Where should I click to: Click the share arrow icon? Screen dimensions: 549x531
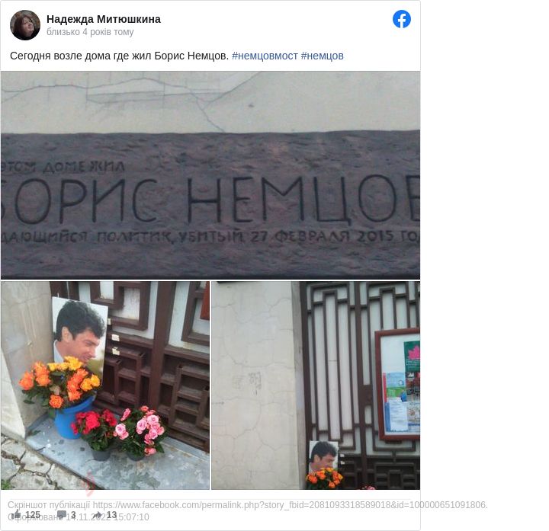click(x=98, y=514)
